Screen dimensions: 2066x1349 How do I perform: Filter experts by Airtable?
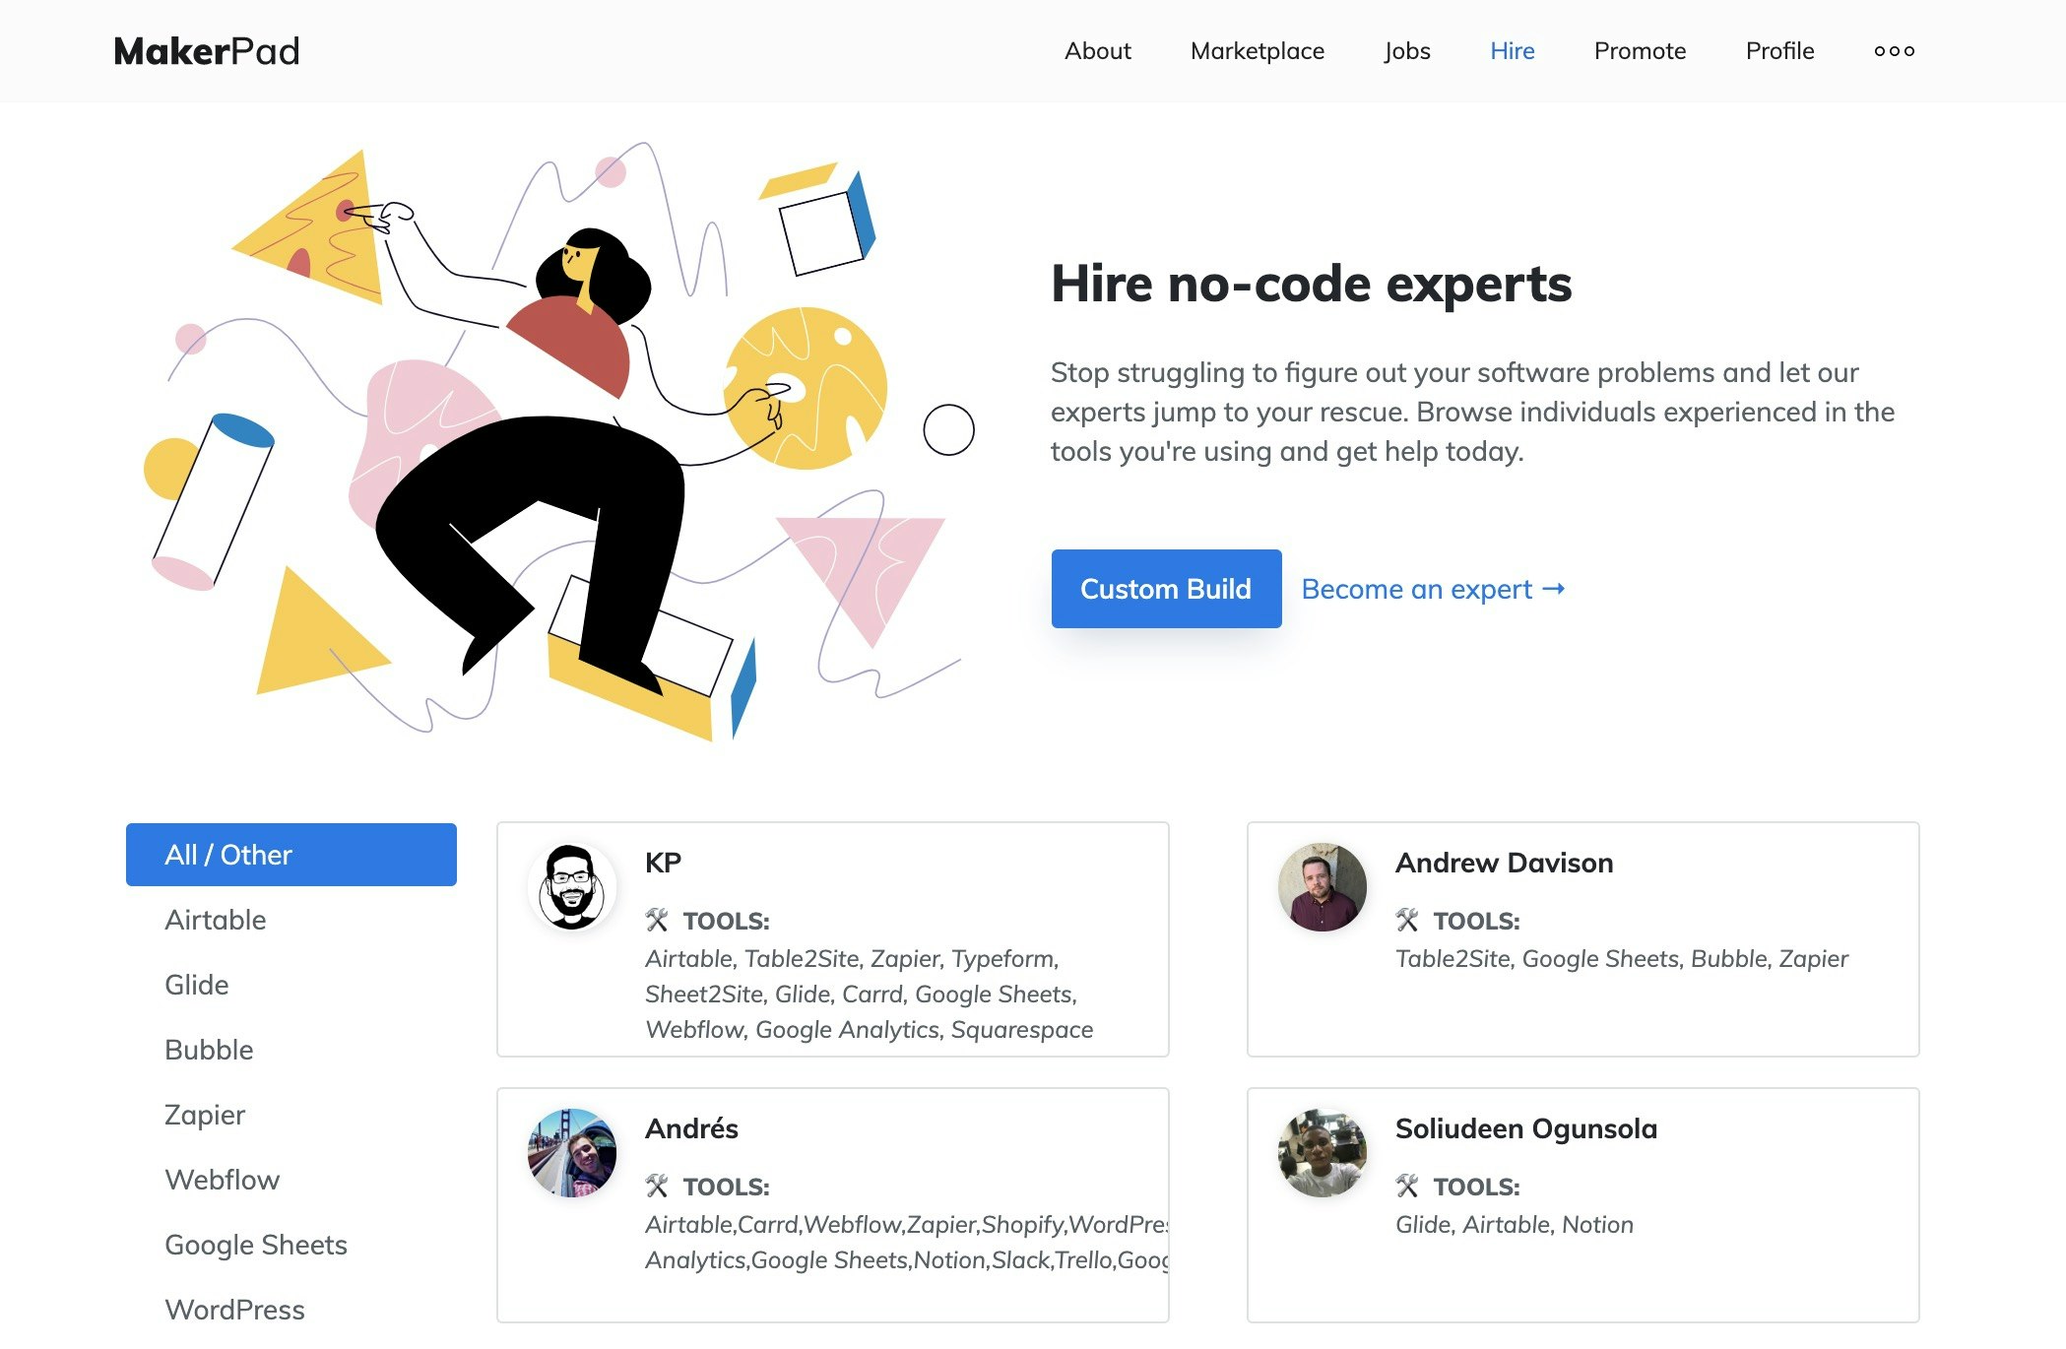[215, 920]
